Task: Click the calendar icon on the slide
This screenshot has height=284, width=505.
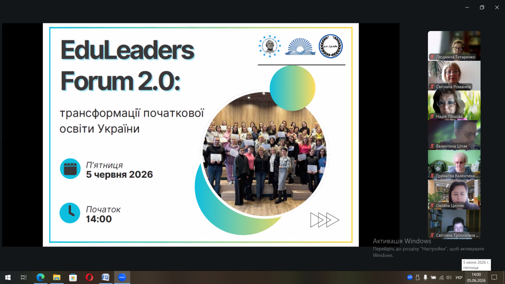Action: [70, 168]
